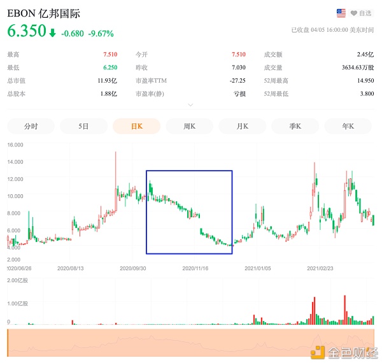Click the 52周最低 value 3.800

click(x=367, y=94)
